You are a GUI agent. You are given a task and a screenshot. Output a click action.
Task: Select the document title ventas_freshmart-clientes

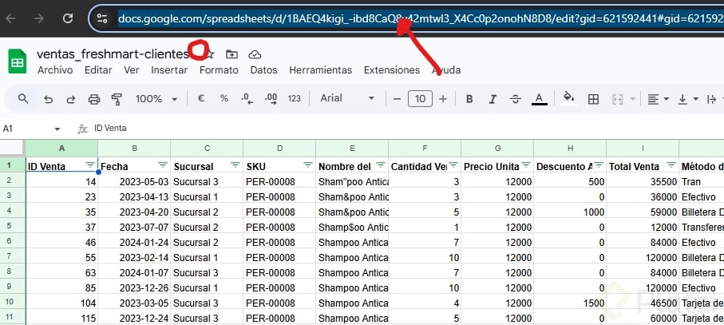pyautogui.click(x=113, y=54)
